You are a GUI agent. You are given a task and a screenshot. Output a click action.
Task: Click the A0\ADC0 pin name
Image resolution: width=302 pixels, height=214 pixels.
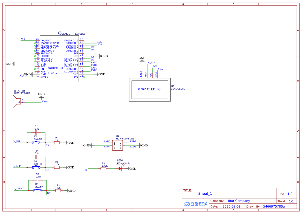(46, 41)
